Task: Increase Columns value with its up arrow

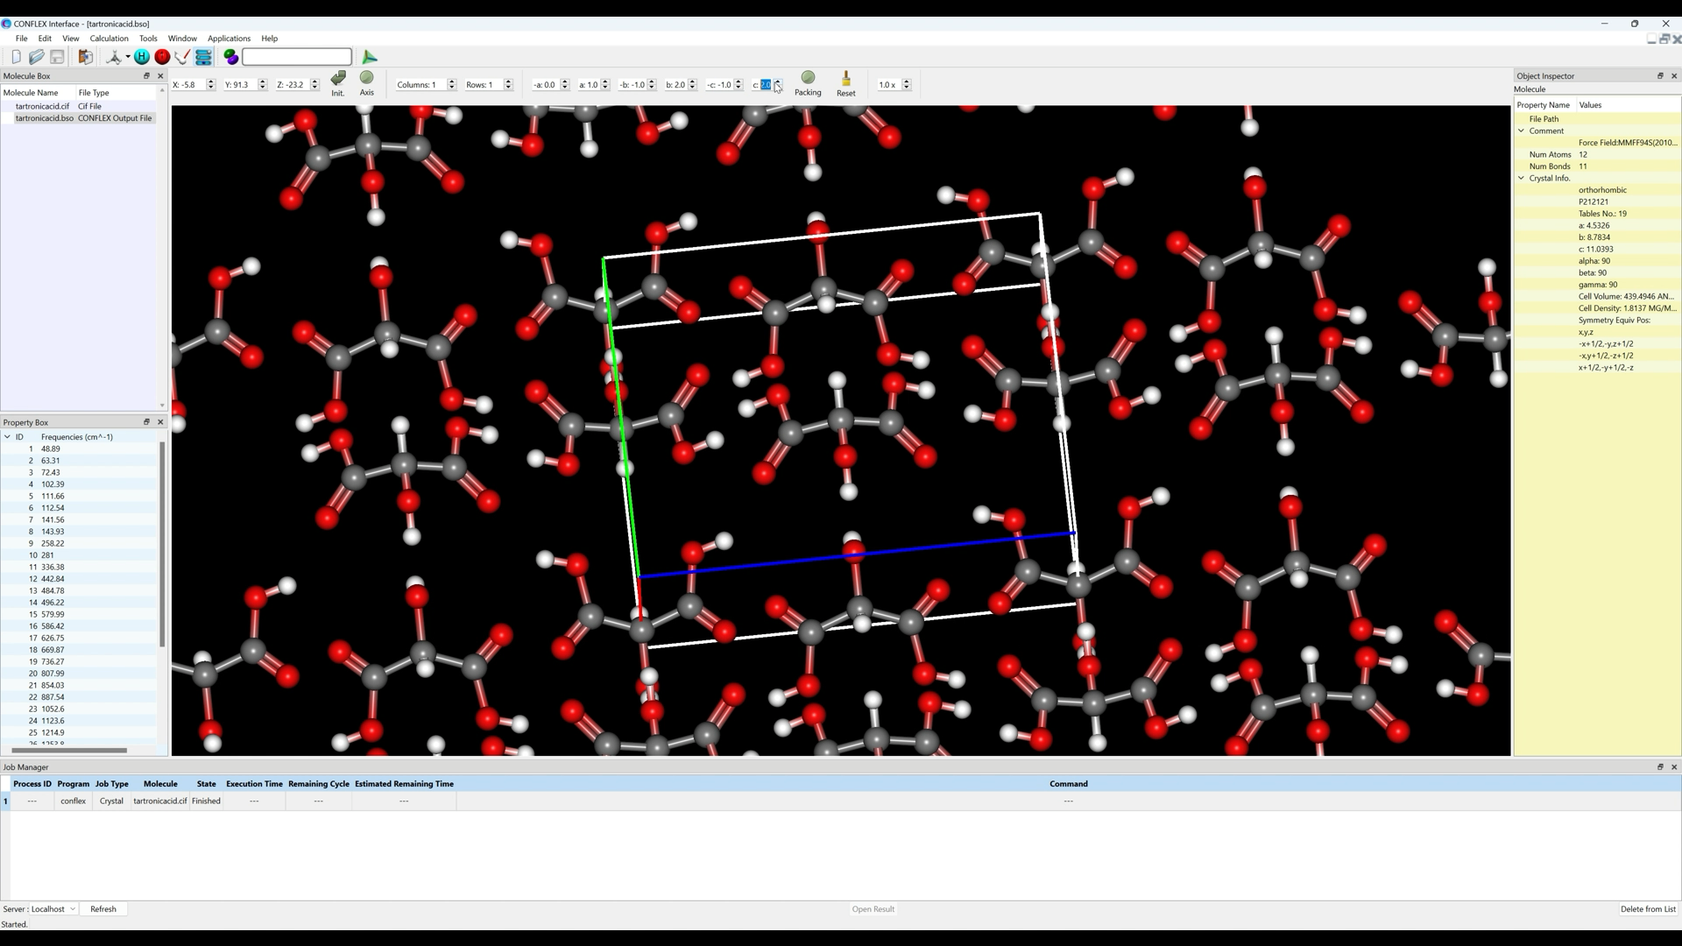Action: click(x=451, y=81)
